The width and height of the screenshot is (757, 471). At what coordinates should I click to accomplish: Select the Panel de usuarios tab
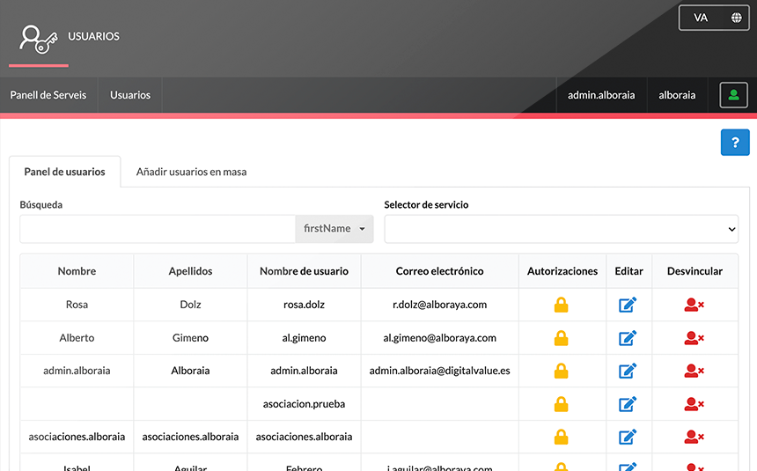click(x=64, y=172)
